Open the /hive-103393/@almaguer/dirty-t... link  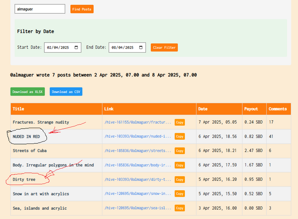pos(138,179)
